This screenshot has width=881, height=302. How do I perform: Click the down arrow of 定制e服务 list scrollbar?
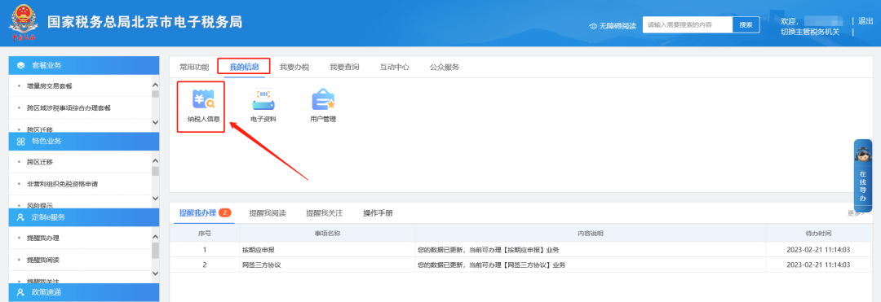point(156,274)
